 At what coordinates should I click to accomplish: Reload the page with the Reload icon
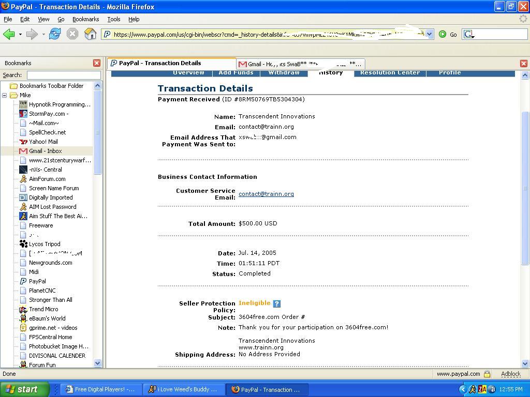tap(54, 34)
